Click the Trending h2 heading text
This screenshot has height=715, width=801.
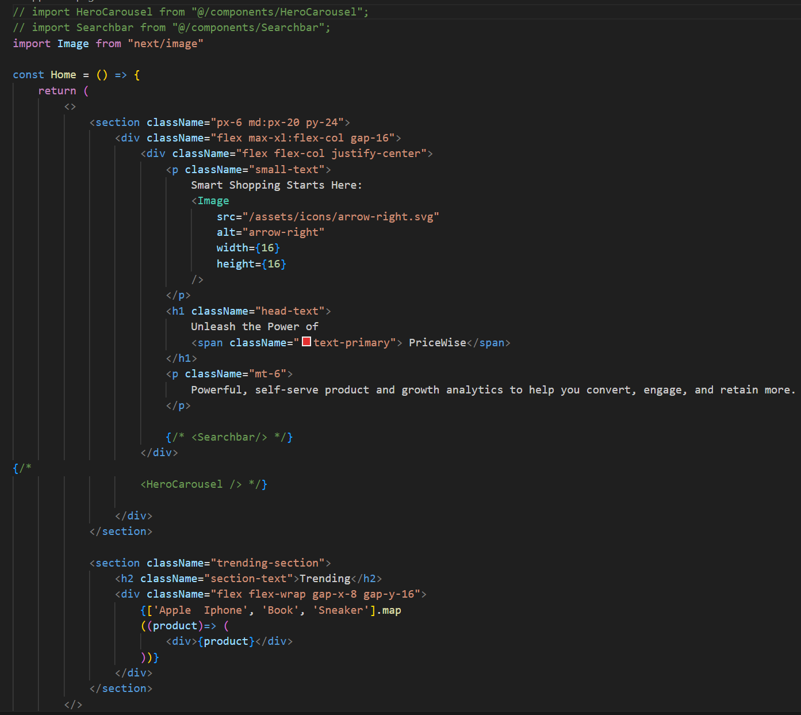tap(325, 578)
